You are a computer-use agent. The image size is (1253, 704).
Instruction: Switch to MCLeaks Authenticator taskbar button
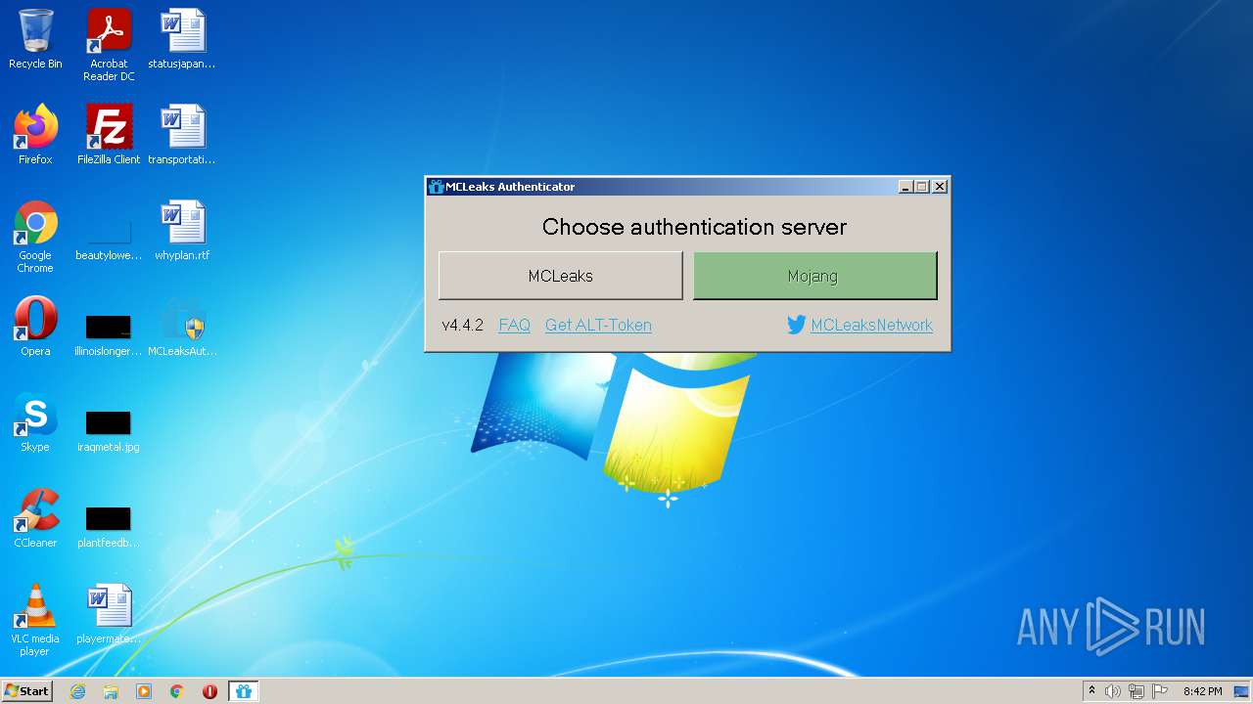(244, 691)
